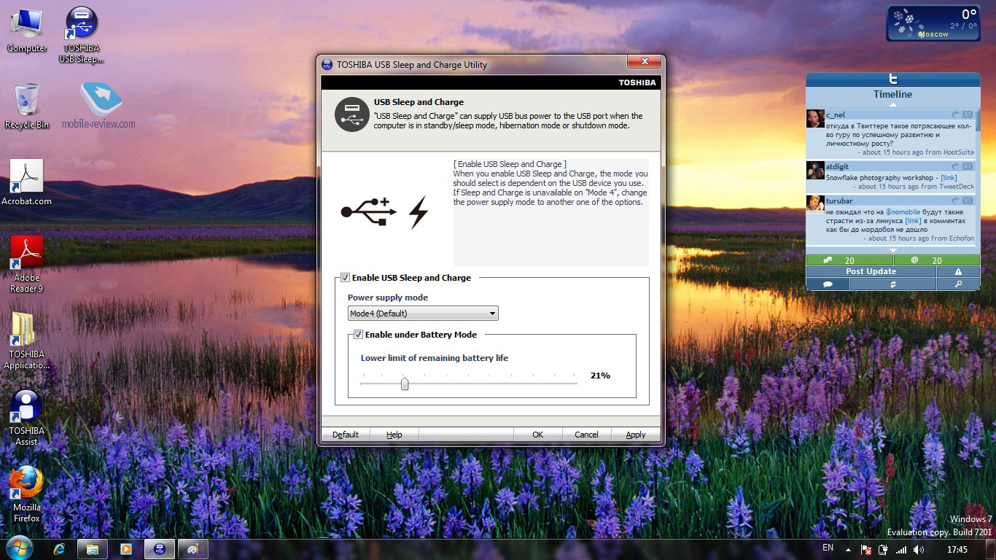Open the [link] in turubar's tweet
This screenshot has height=560, width=996.
(x=913, y=221)
